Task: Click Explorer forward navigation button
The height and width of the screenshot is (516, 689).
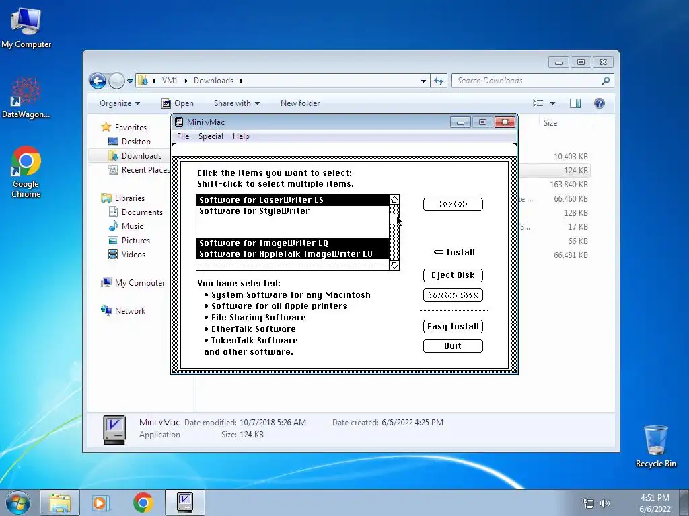Action: 116,81
